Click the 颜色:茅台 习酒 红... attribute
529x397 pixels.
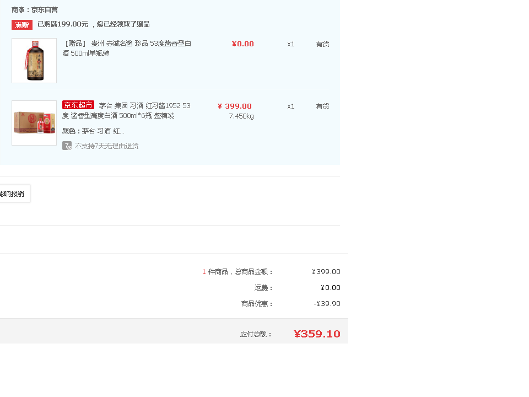click(93, 131)
